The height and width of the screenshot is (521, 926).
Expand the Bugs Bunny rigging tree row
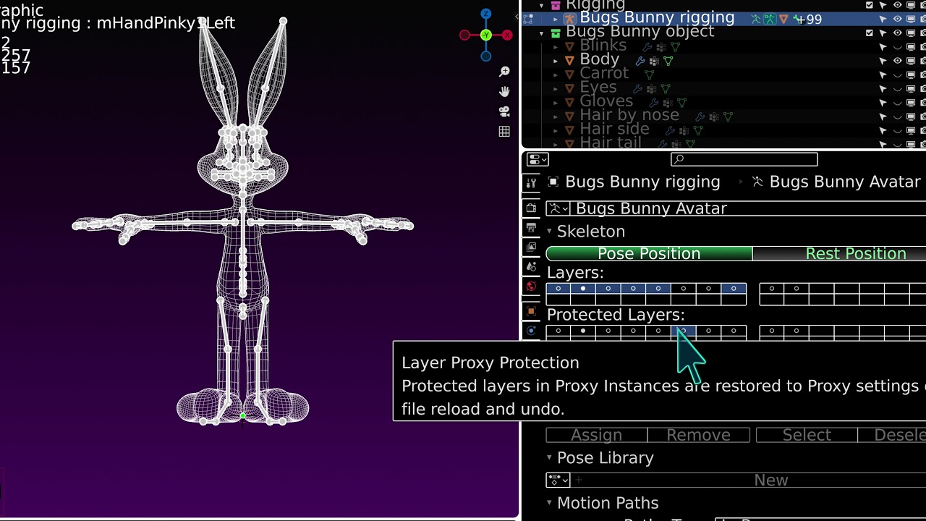coord(556,19)
